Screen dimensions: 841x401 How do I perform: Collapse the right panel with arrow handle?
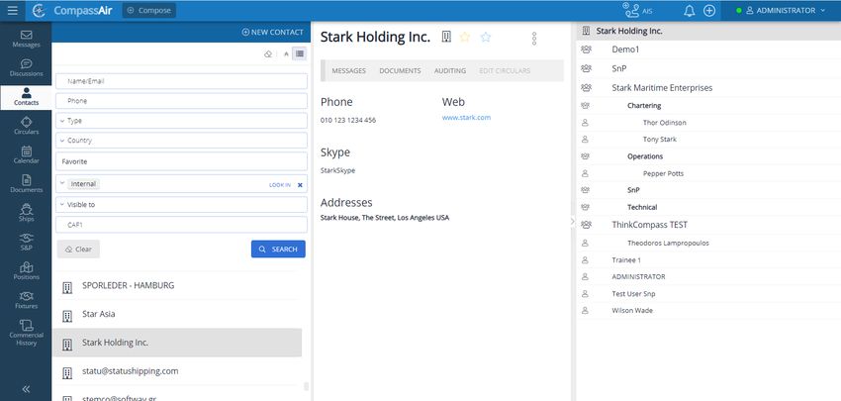click(572, 221)
